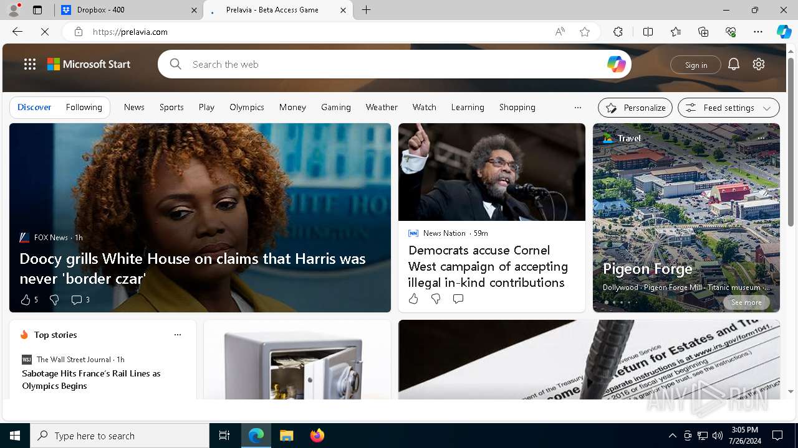Open the Shopping category
Image resolution: width=798 pixels, height=448 pixels.
(517, 107)
